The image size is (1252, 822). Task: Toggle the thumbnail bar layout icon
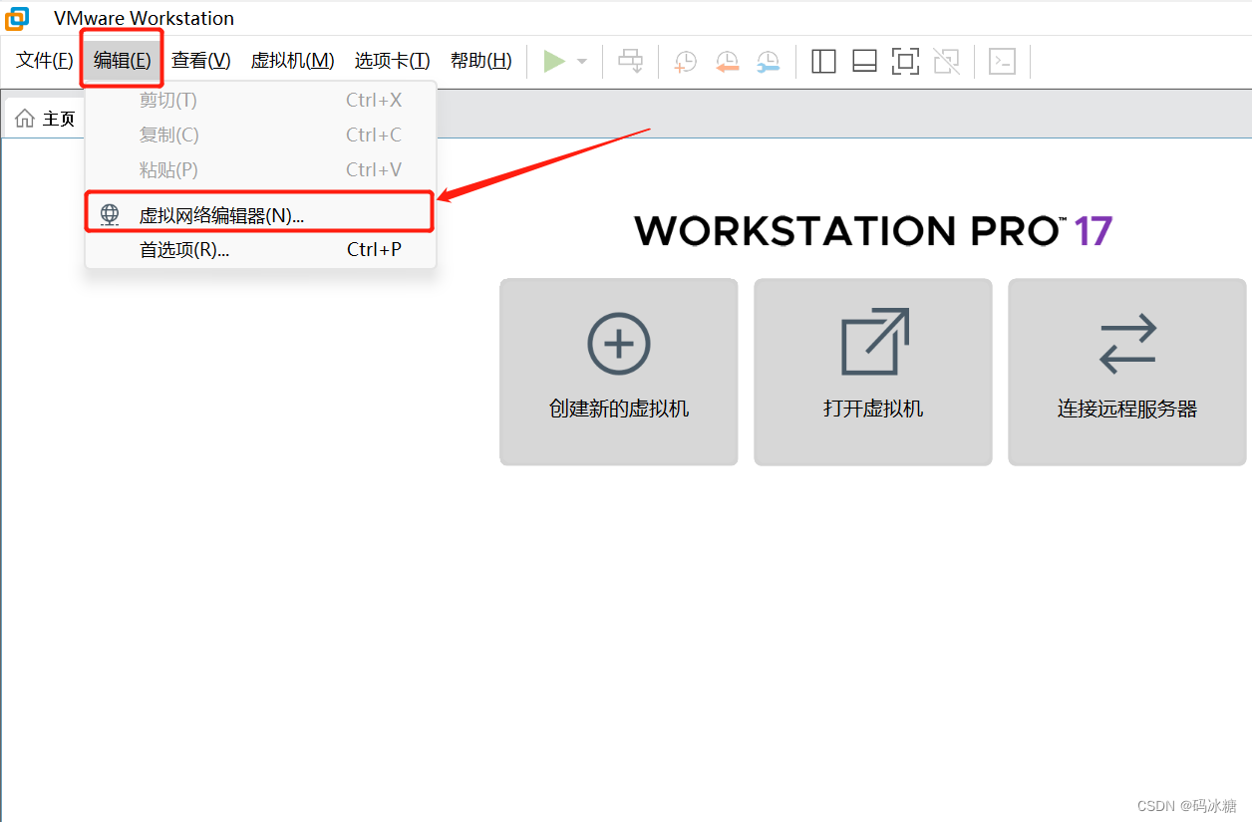[x=864, y=61]
